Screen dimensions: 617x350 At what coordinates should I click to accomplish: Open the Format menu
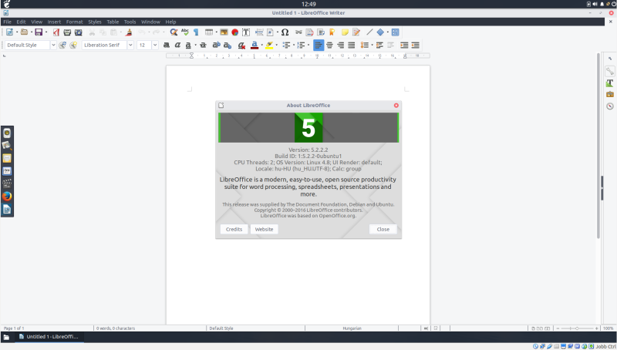74,22
